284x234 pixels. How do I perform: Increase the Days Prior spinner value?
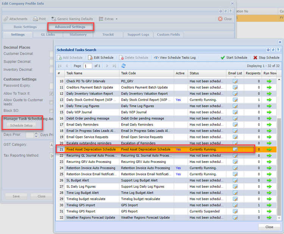(36, 133)
